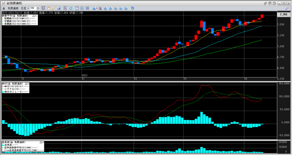Open the 日足 timeframe dropdown
This screenshot has height=155, width=292.
coord(23,8)
